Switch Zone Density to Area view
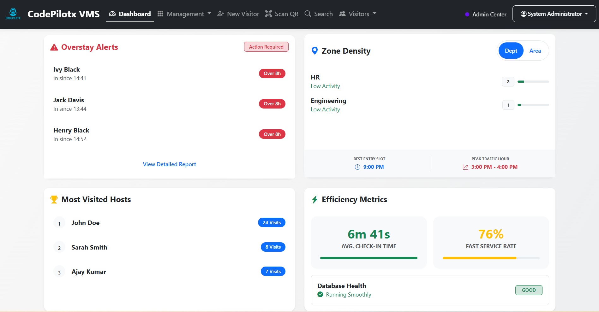The width and height of the screenshot is (599, 312). [x=535, y=50]
